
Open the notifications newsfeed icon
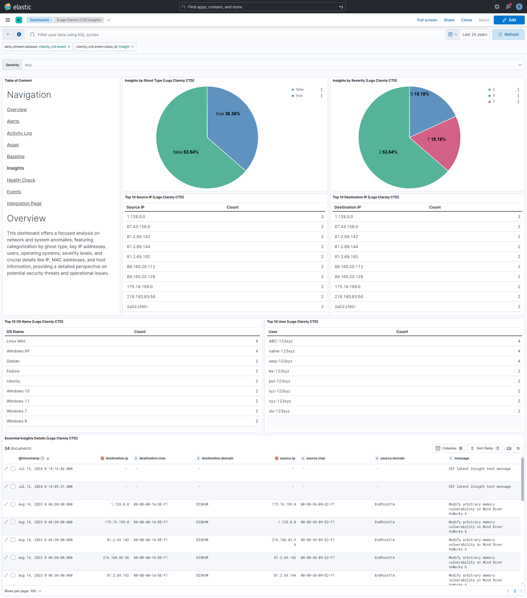[x=508, y=7]
